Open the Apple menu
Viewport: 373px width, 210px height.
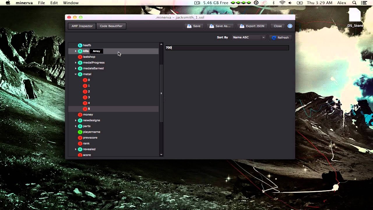(x=8, y=3)
